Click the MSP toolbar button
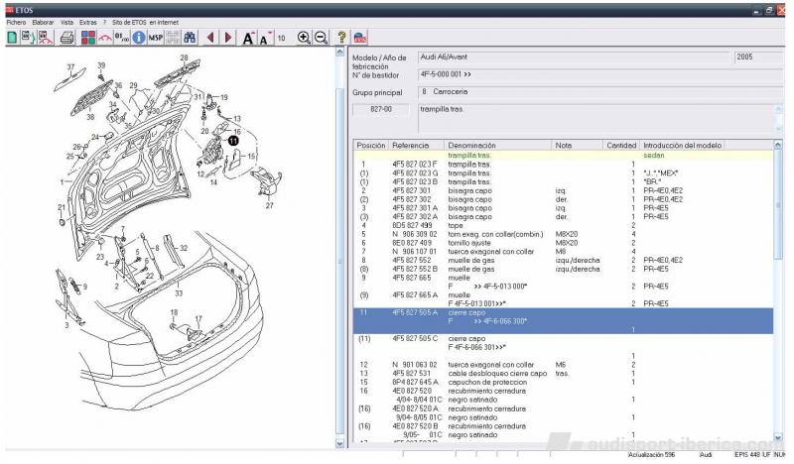The image size is (794, 464). [x=156, y=38]
